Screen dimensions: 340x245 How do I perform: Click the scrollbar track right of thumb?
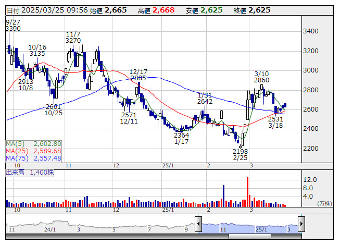point(286,237)
